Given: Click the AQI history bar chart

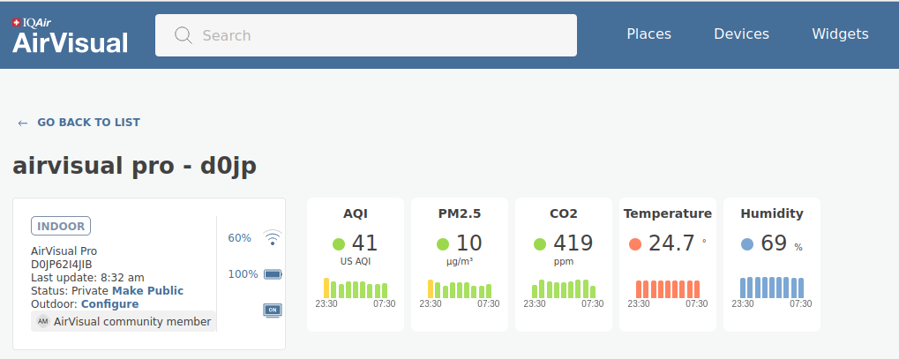Looking at the screenshot, I should (356, 288).
